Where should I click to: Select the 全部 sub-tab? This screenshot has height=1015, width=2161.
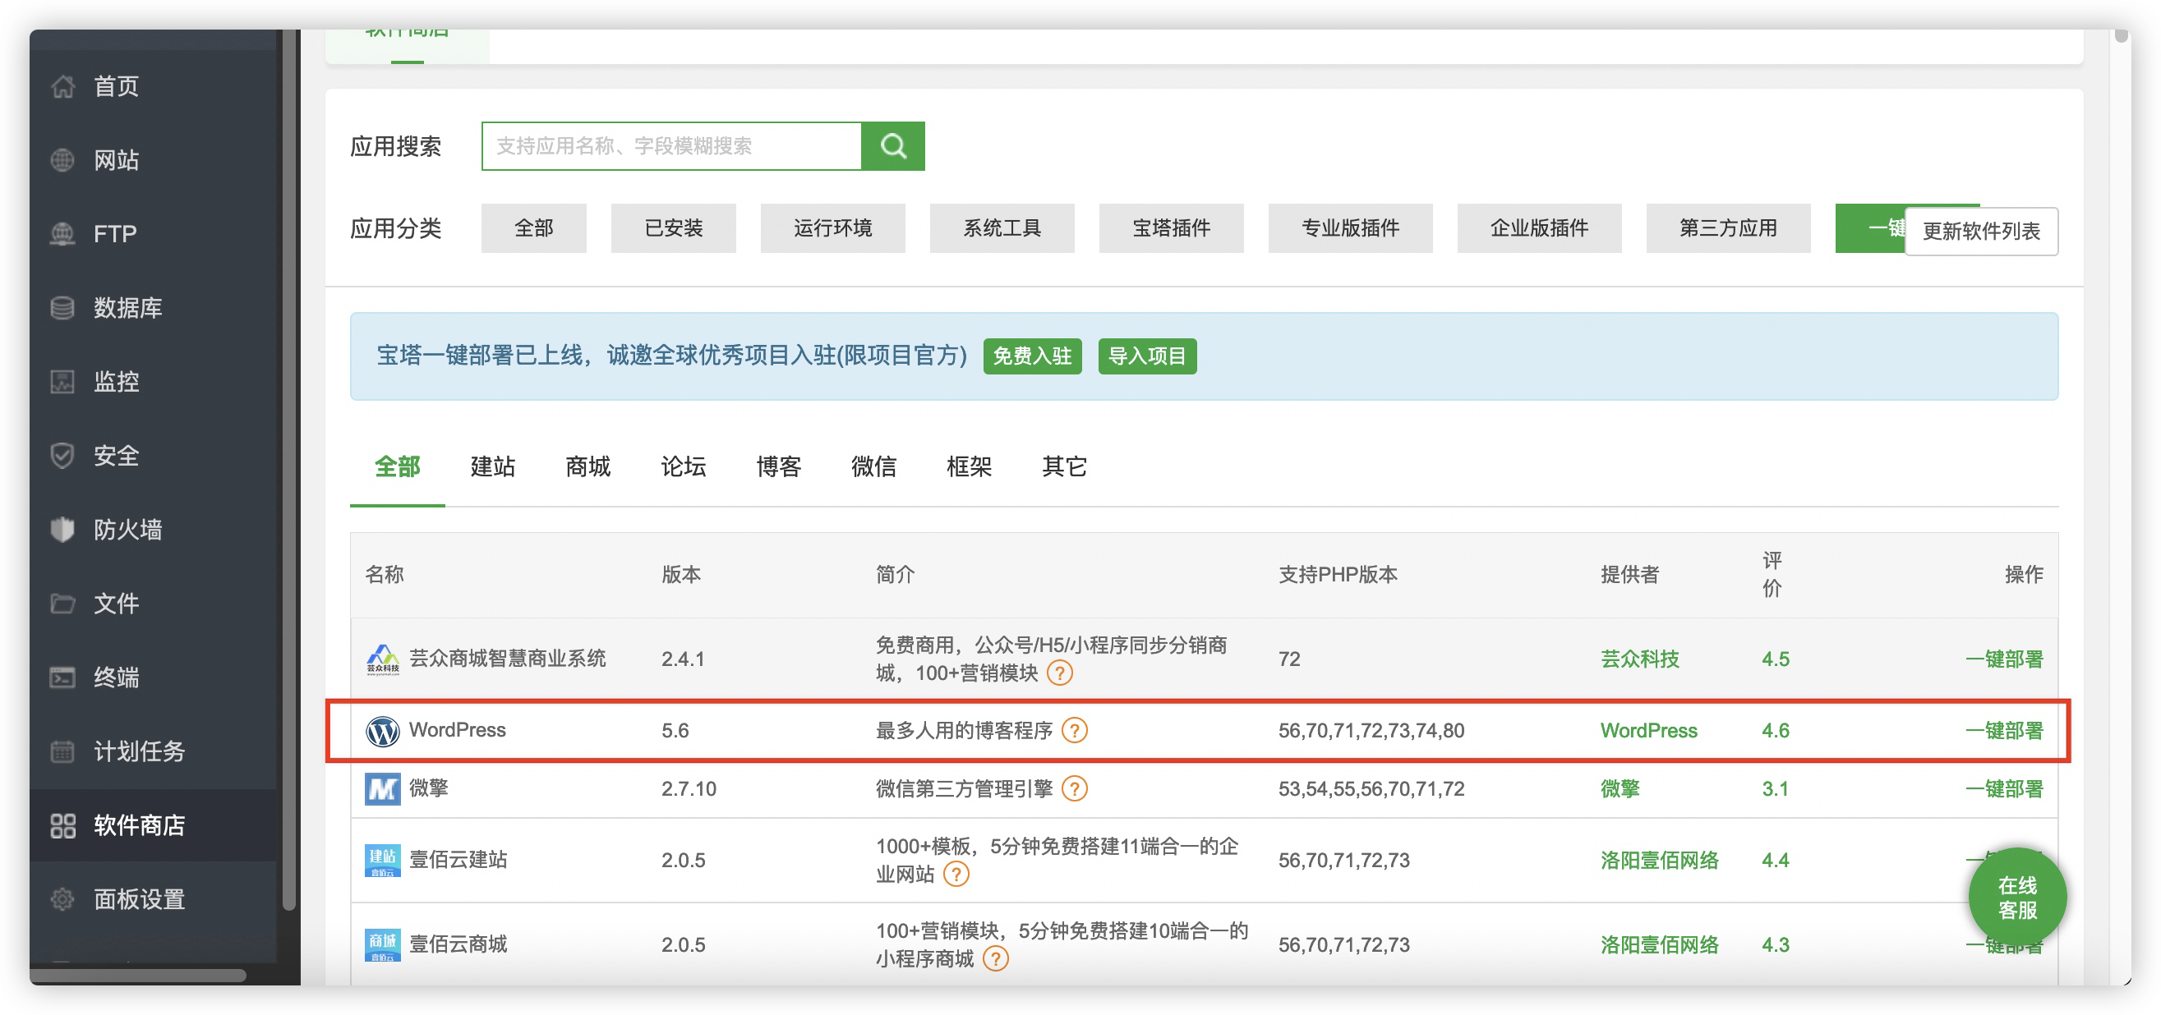(397, 466)
